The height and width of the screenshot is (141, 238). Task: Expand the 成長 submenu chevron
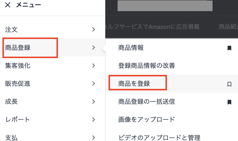(x=94, y=102)
